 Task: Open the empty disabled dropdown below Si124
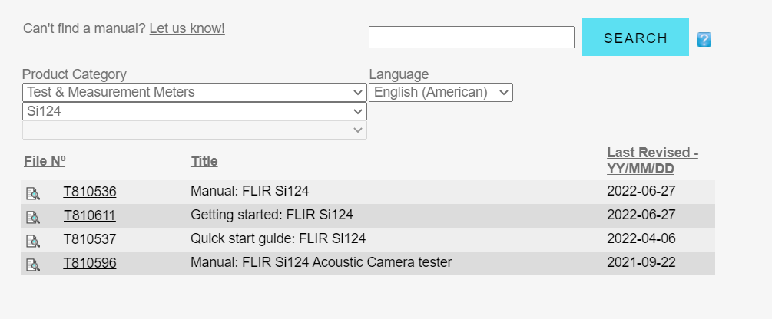(194, 130)
